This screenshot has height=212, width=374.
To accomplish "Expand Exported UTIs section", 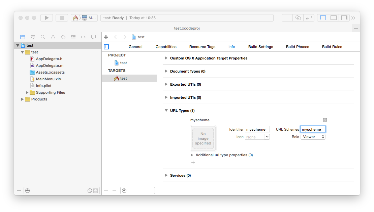I will point(166,84).
